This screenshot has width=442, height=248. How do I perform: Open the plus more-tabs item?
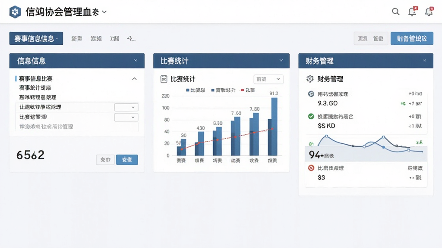[x=131, y=38]
